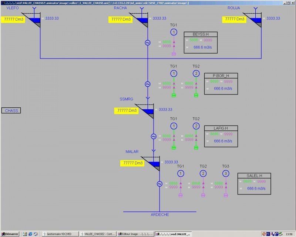Click FR keyboard layout tray icon

[268, 234]
